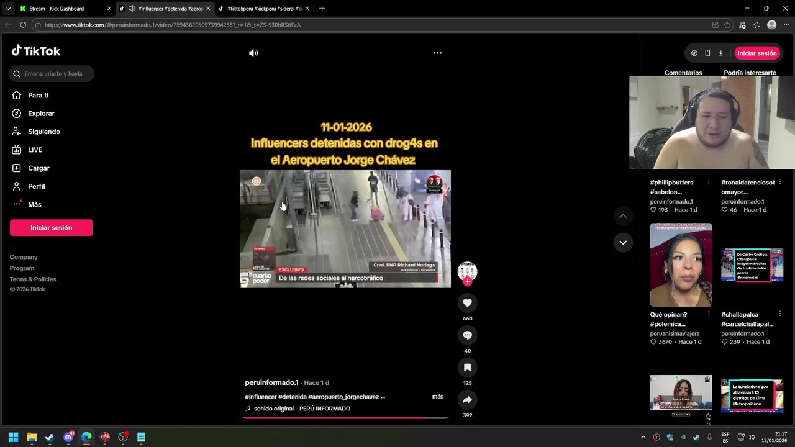
Task: Click the TikTok logo
Action: coord(36,51)
